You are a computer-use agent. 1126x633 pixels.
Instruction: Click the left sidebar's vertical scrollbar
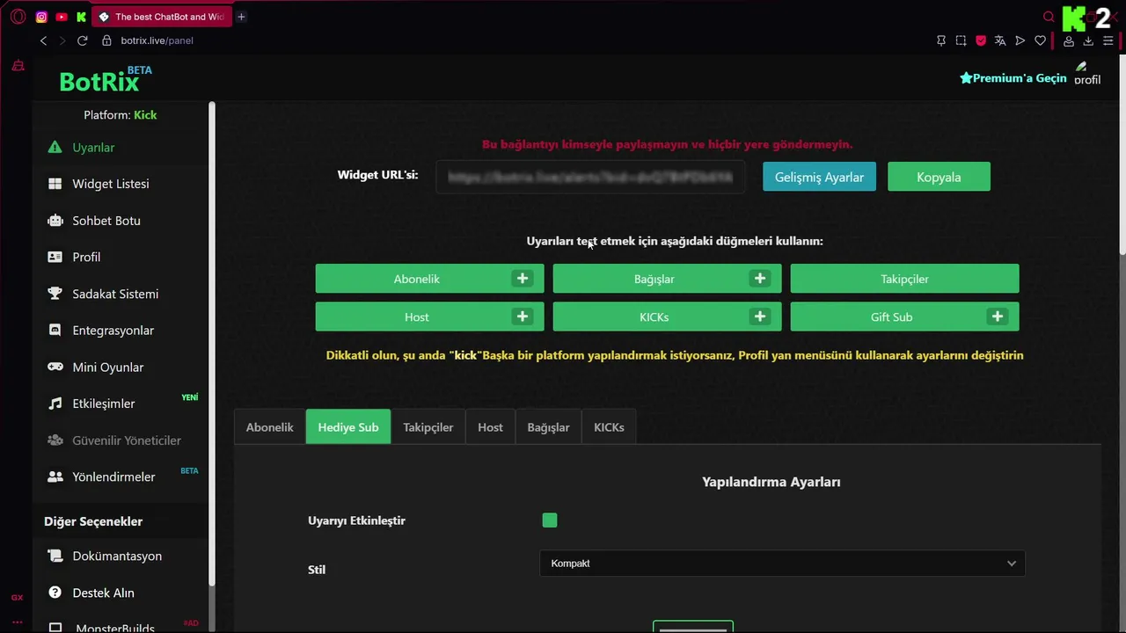coord(212,343)
